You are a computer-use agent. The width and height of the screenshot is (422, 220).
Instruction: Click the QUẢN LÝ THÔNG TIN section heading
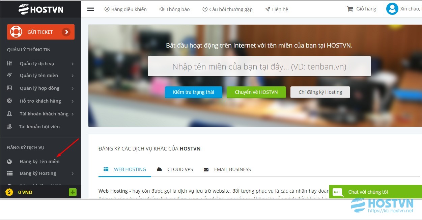pos(29,50)
